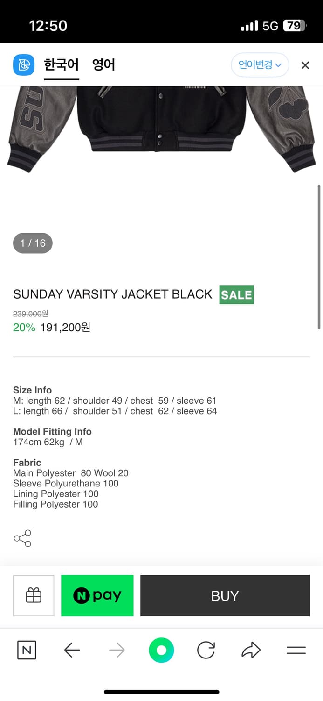Open the translator app logo icon

click(24, 65)
